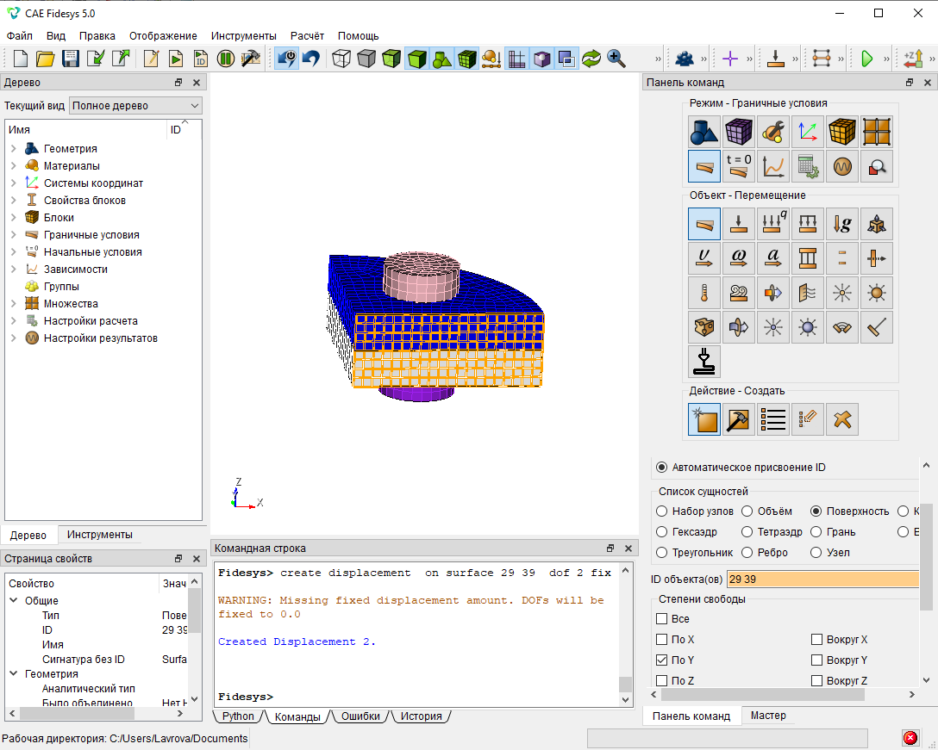Switch to the Python console tab
The width and height of the screenshot is (938, 750).
(x=238, y=716)
